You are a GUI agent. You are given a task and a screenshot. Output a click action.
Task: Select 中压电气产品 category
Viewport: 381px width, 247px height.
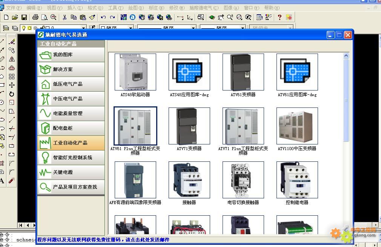[x=71, y=99]
